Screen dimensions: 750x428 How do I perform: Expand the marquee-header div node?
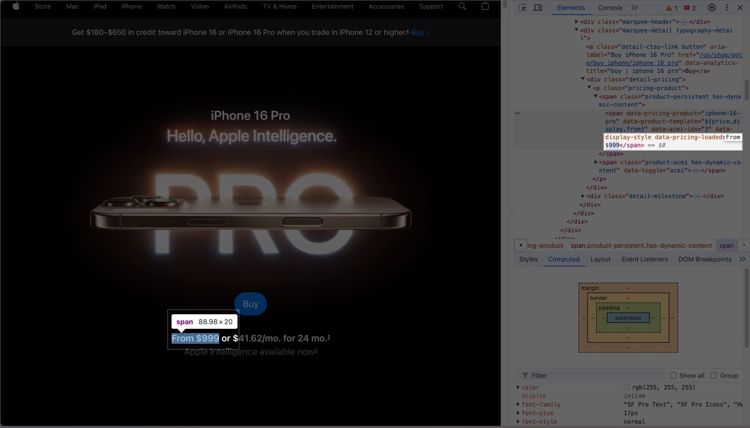[x=577, y=22]
